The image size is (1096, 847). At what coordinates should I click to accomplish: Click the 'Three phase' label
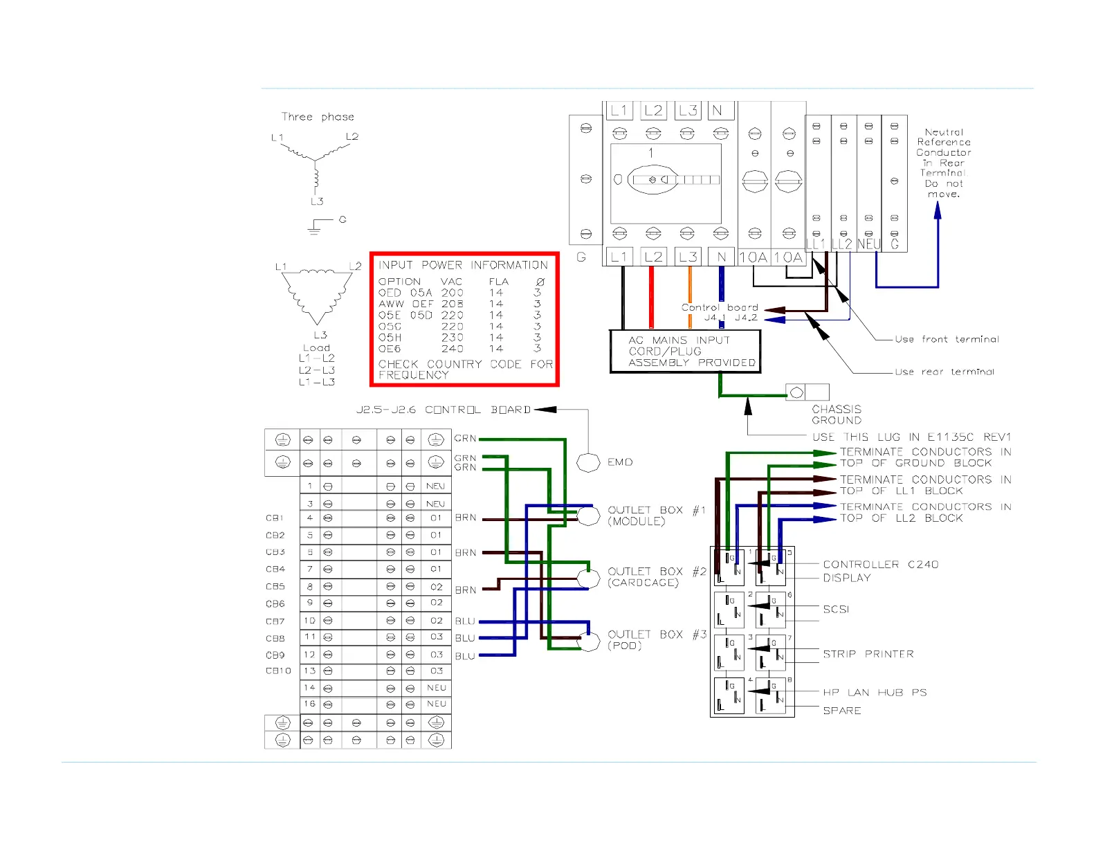318,117
